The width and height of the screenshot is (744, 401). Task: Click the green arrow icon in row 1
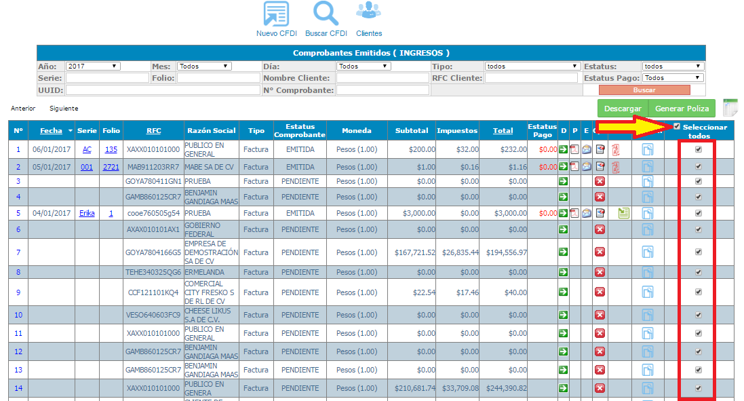pos(563,149)
